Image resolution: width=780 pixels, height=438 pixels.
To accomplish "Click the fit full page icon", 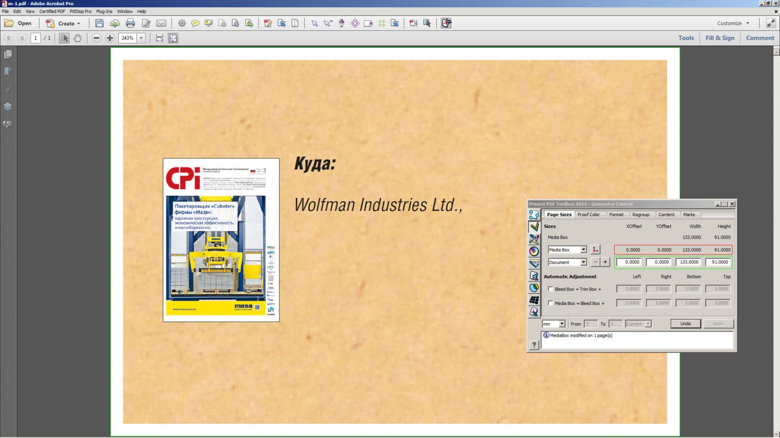I will pos(173,38).
